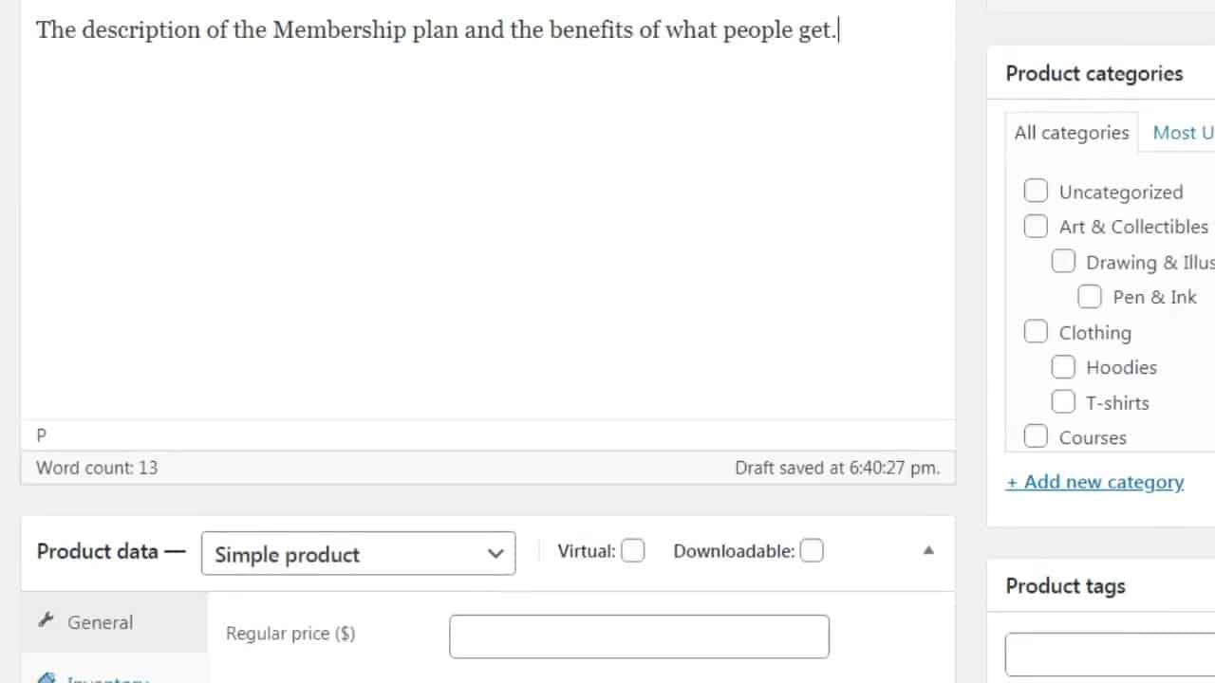Tick the Pen & Ink checkbox
1215x683 pixels.
tap(1090, 297)
